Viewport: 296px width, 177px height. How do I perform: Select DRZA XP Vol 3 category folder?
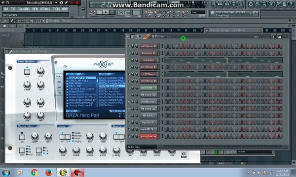pos(78,81)
